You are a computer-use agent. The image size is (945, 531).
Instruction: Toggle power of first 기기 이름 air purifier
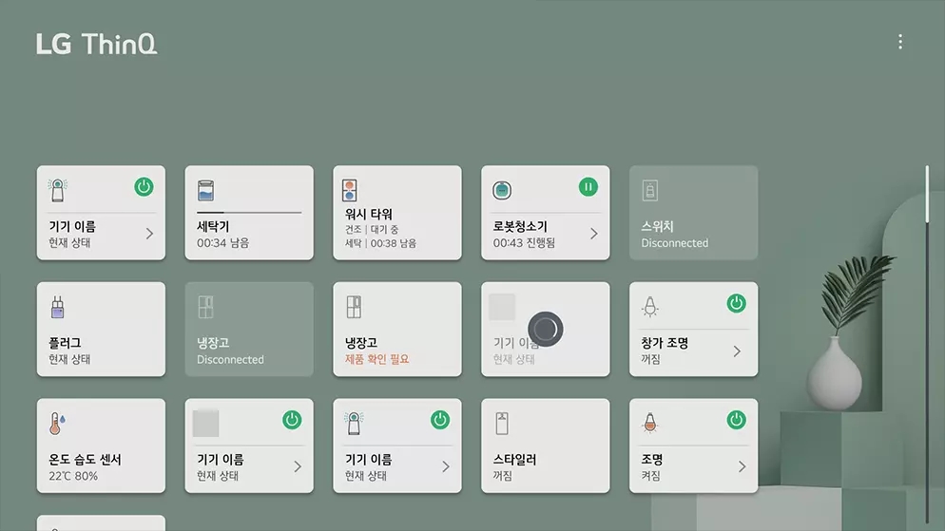144,186
